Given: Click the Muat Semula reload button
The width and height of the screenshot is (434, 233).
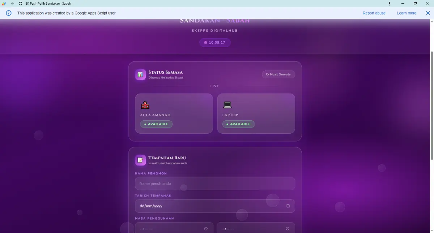Looking at the screenshot, I should click(x=278, y=74).
